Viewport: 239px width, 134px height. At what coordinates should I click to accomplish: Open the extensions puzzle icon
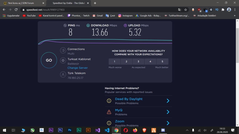pyautogui.click(x=223, y=10)
